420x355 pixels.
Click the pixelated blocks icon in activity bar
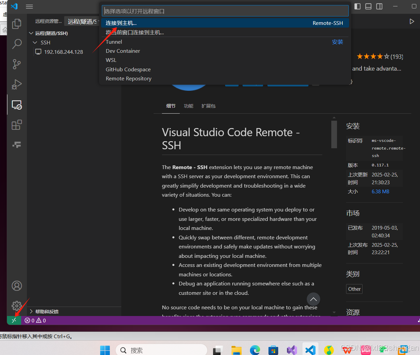17,145
